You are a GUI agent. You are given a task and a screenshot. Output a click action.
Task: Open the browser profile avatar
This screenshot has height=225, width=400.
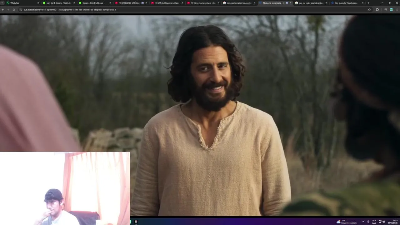coord(391,9)
